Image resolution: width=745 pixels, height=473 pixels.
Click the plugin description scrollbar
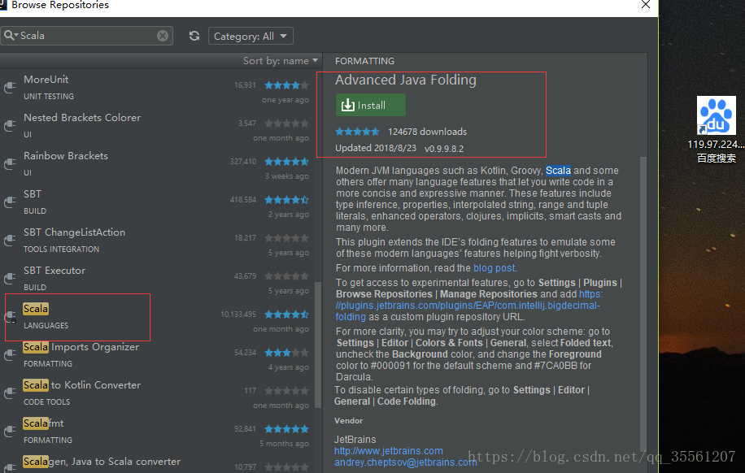point(643,304)
